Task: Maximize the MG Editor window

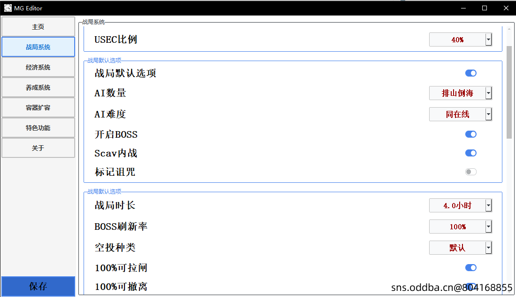Action: 485,8
